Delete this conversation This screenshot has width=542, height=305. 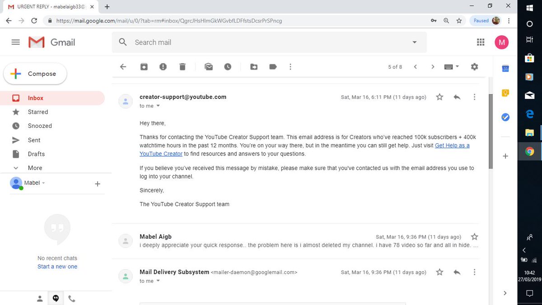click(x=182, y=66)
